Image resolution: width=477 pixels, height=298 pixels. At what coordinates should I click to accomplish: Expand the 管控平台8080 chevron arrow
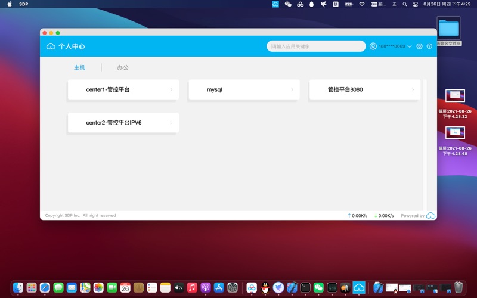pos(413,90)
